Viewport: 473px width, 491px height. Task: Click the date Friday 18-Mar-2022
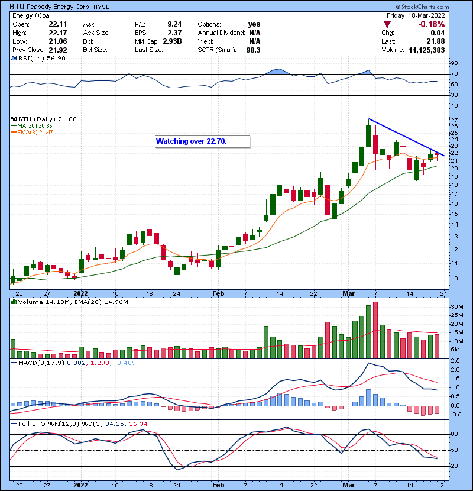(416, 15)
